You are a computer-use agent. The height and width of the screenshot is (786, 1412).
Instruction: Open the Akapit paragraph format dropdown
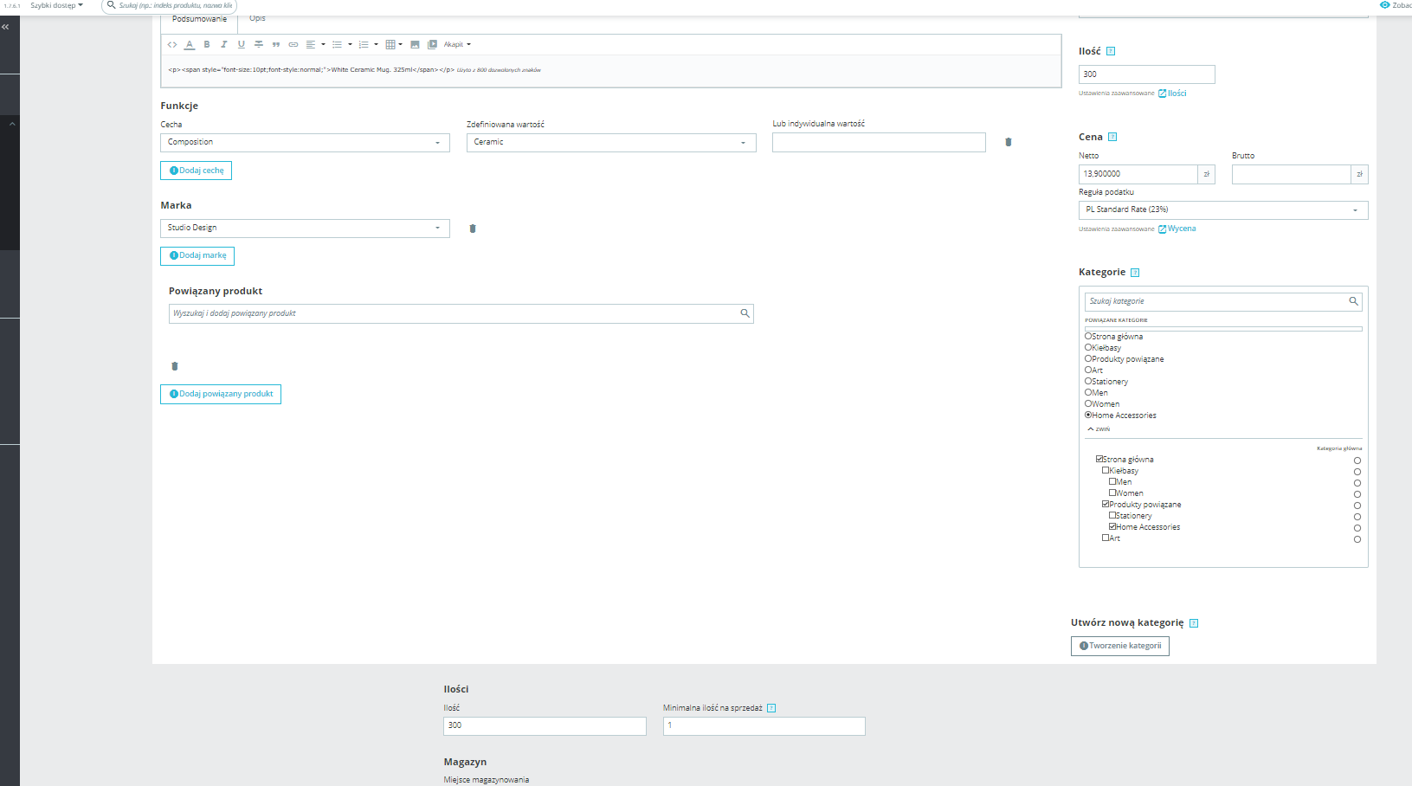[x=457, y=45]
